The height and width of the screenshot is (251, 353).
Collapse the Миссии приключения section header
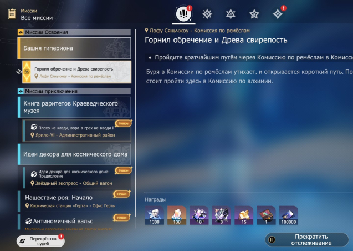(x=74, y=91)
